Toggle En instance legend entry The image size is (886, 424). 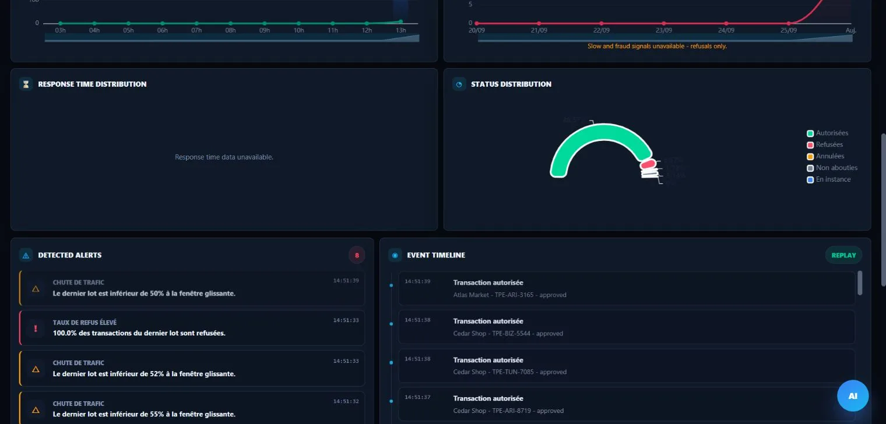(x=828, y=179)
